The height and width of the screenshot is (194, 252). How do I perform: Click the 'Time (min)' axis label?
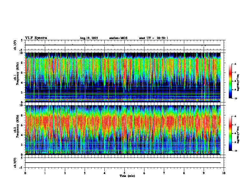127,176
